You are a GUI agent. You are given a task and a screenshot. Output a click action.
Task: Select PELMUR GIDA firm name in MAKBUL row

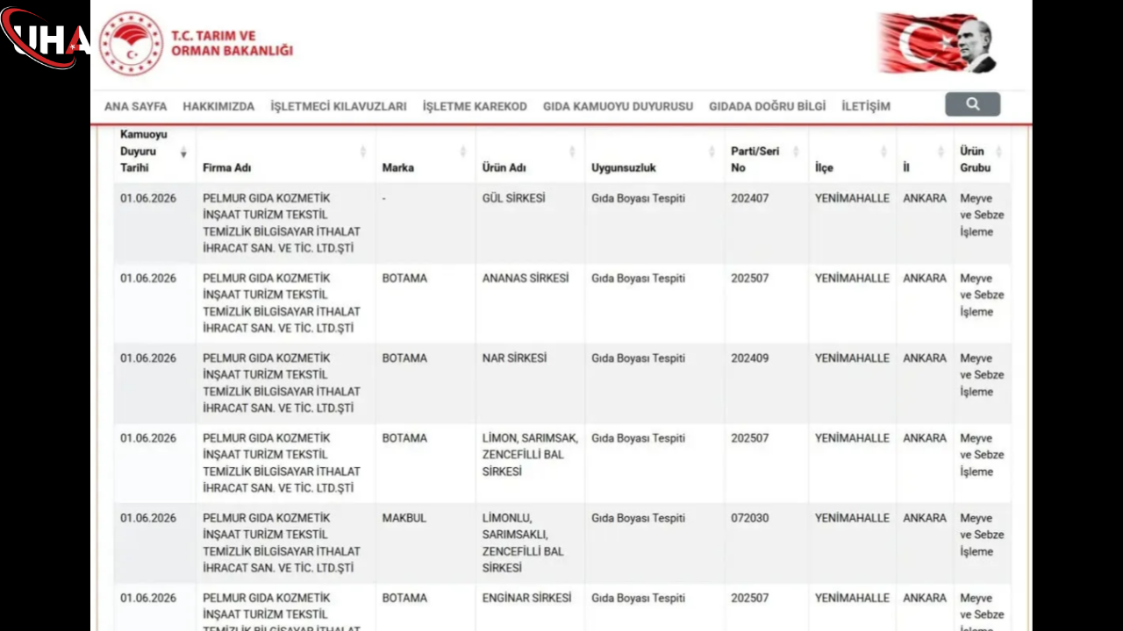tap(282, 543)
